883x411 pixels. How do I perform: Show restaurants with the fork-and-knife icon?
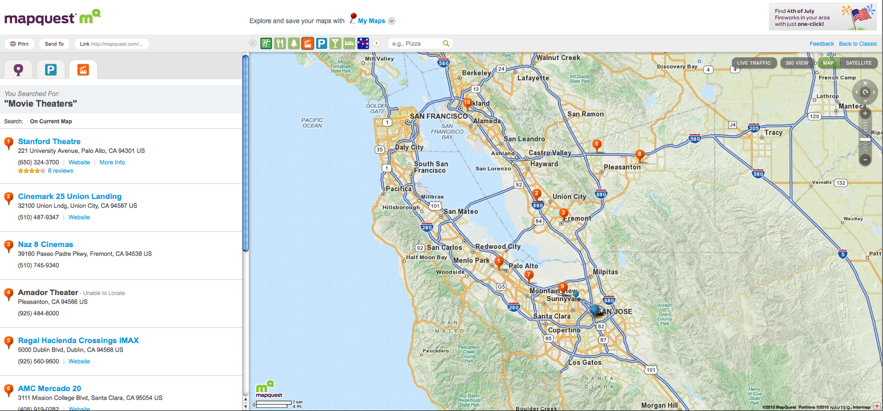(x=280, y=44)
